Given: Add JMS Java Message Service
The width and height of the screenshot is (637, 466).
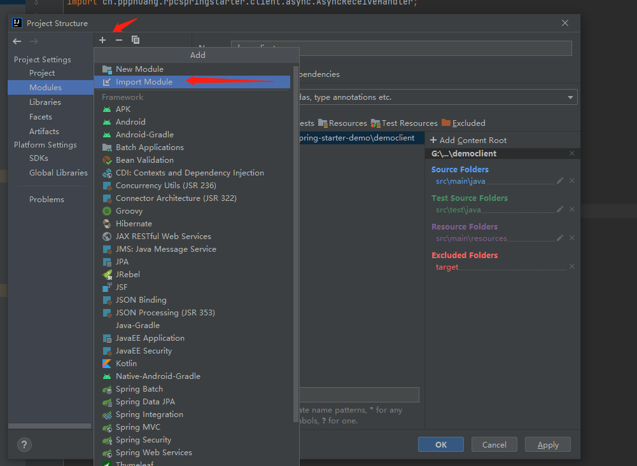Looking at the screenshot, I should point(192,249).
